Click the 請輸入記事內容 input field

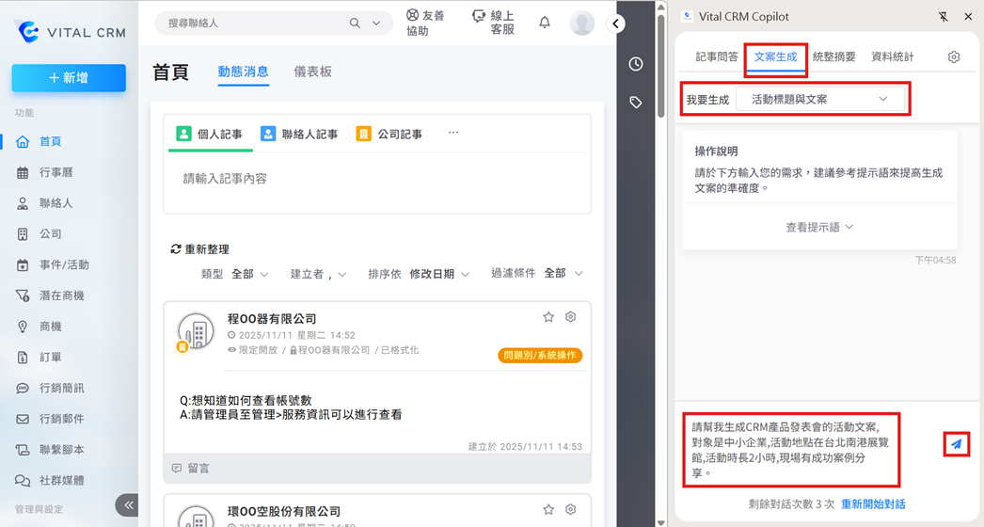pyautogui.click(x=376, y=179)
